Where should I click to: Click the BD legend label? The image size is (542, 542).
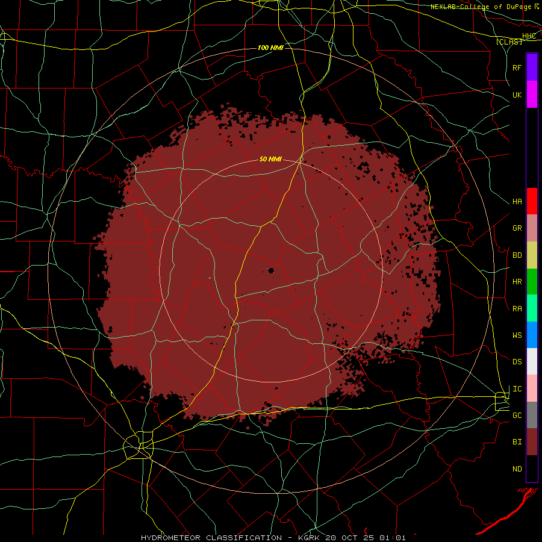tap(517, 255)
